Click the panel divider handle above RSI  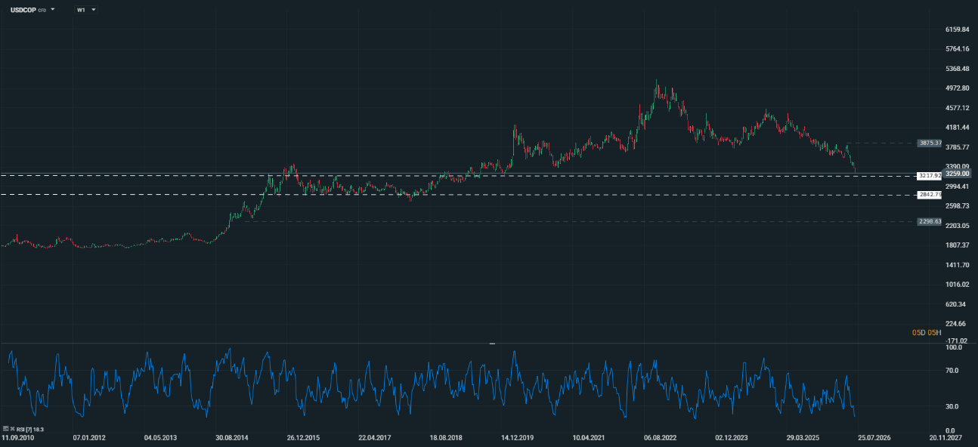(492, 344)
